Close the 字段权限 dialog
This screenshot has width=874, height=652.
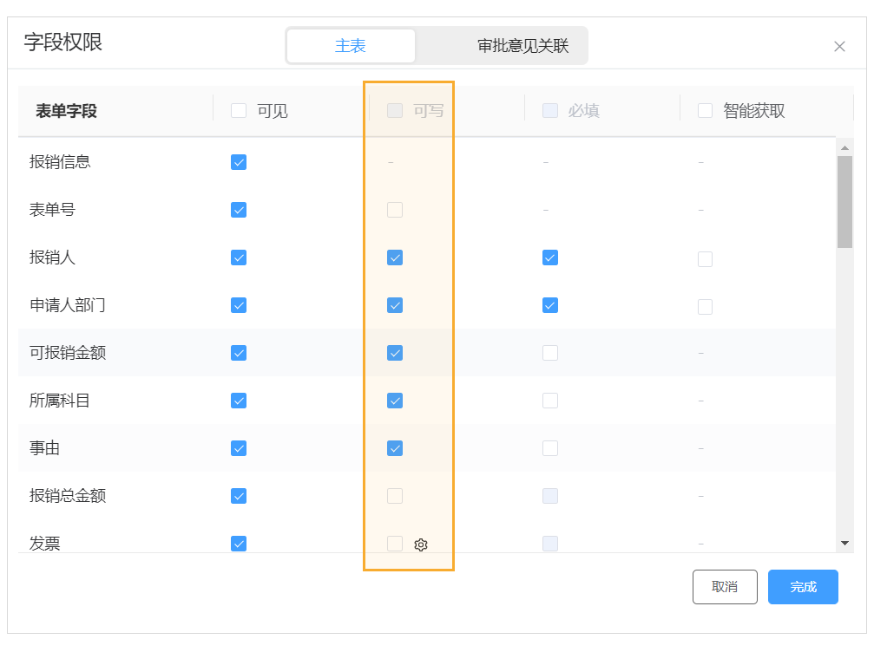[839, 46]
